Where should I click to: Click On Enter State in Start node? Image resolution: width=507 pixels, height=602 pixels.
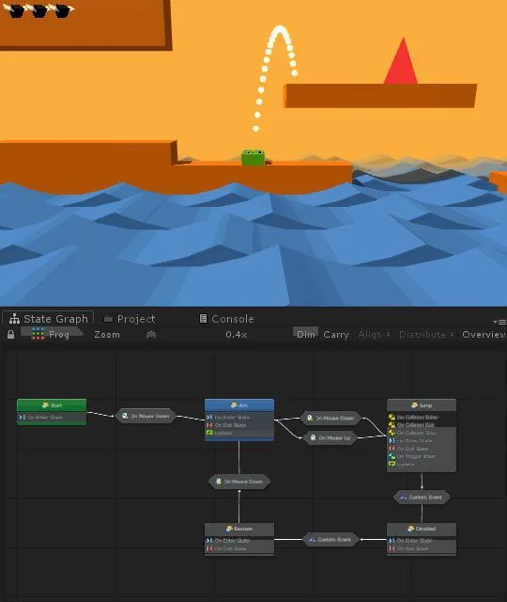(45, 418)
